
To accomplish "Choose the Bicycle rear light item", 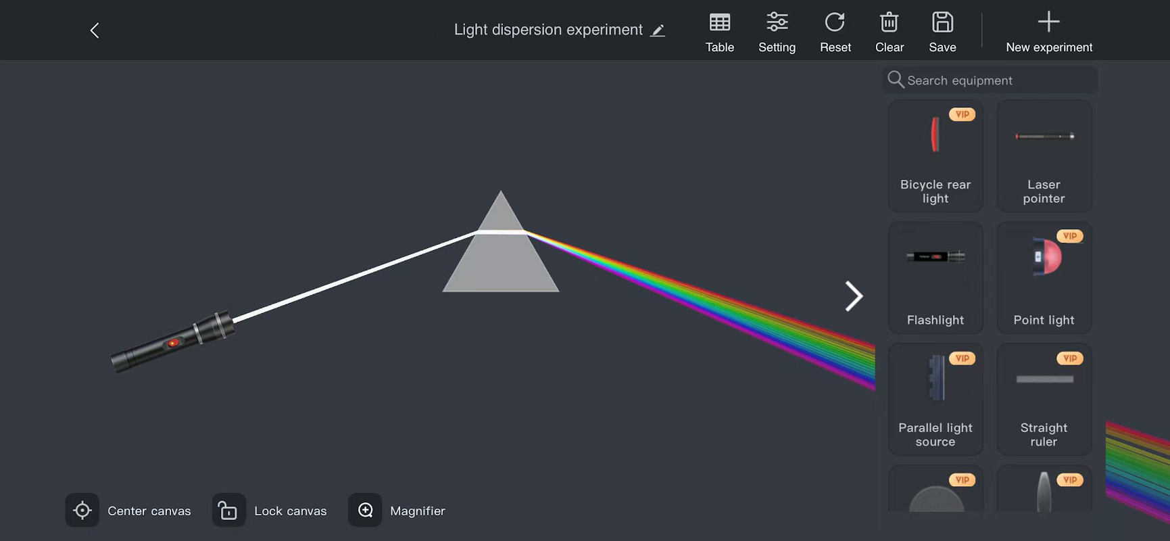I will 935,156.
